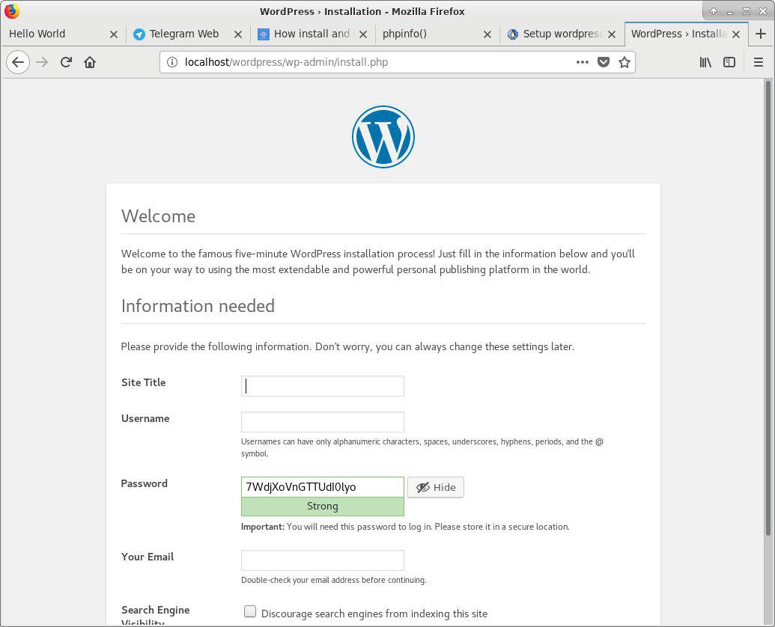775x627 pixels.
Task: Click the Password label
Action: pos(144,484)
